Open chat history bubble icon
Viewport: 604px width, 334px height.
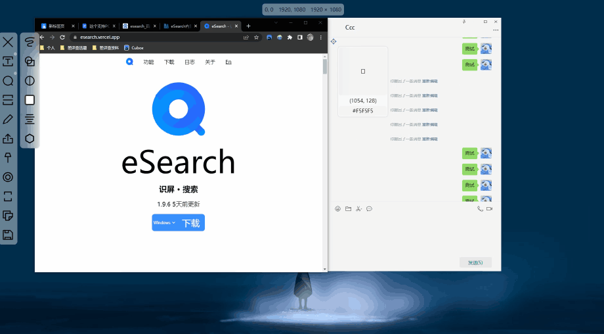click(369, 208)
